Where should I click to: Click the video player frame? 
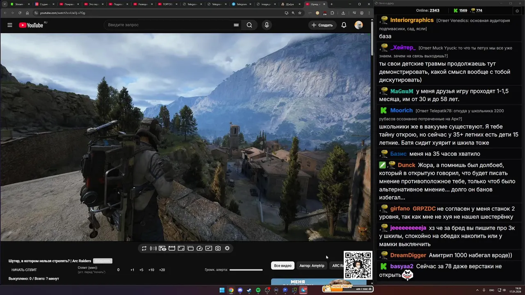(x=185, y=137)
